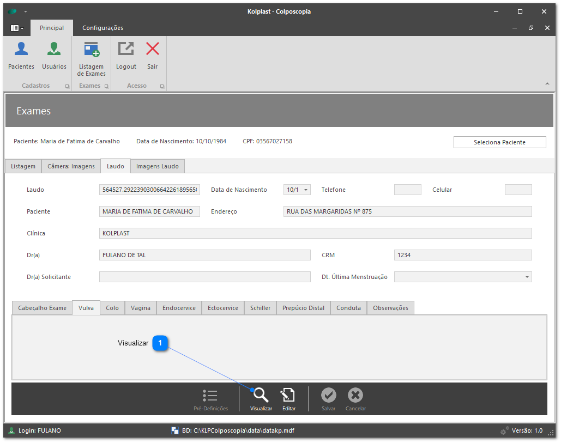Expand the Exames group launcher

coord(106,86)
